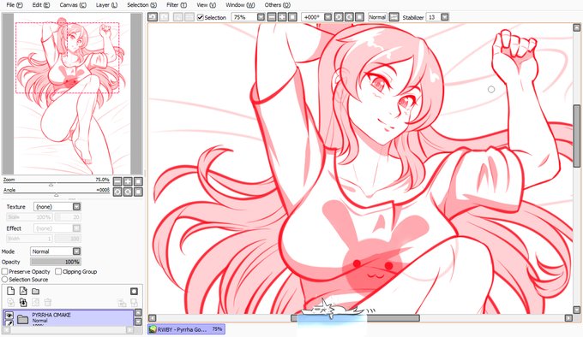583x337 pixels.
Task: Create a new linework layer
Action: click(23, 291)
